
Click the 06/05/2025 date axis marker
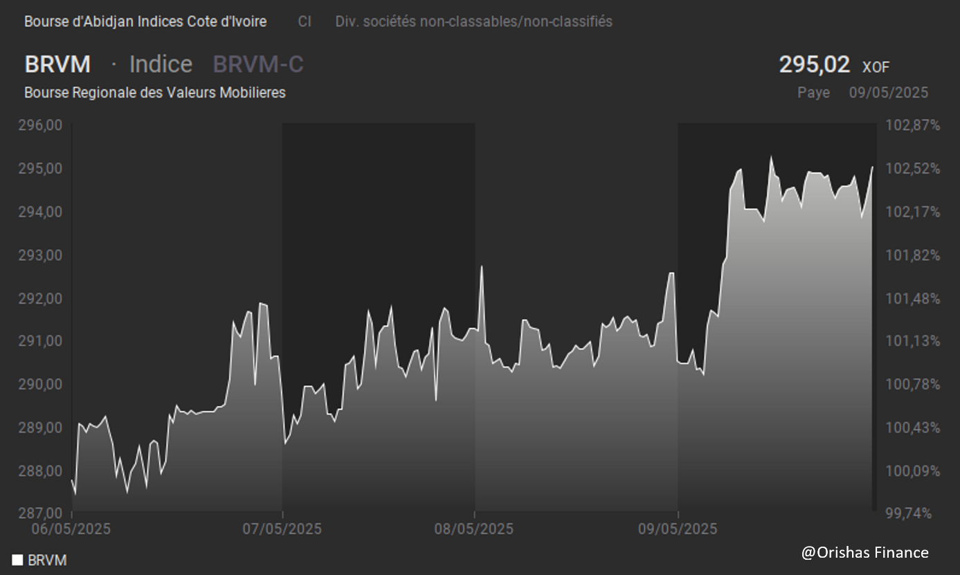(x=71, y=529)
